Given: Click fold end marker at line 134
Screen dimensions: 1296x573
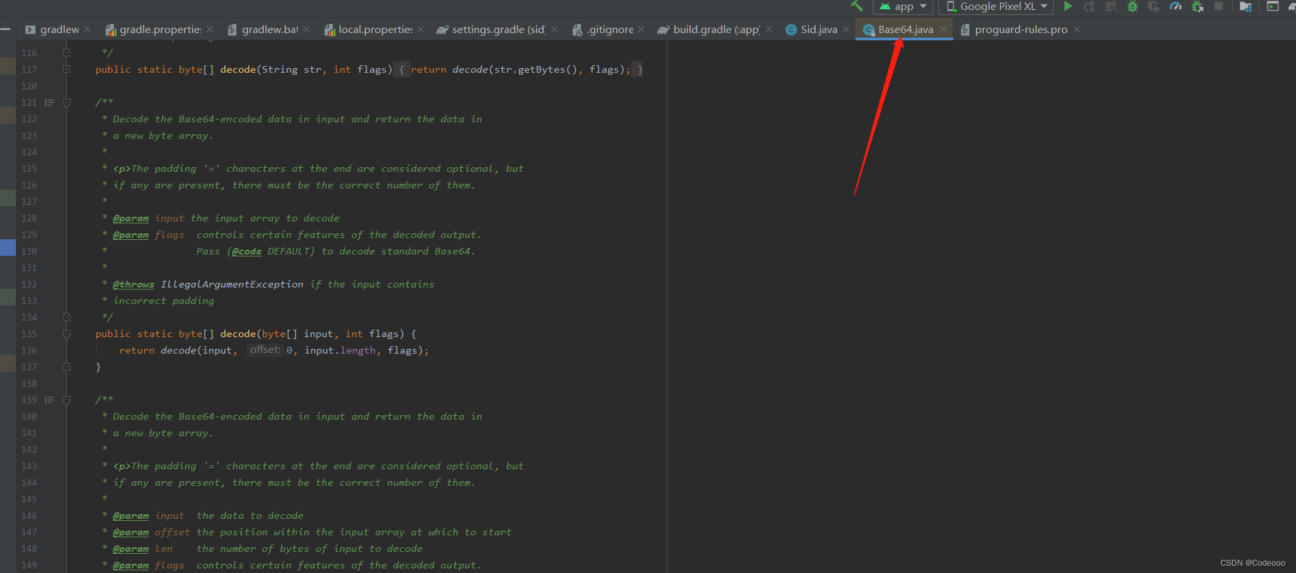Looking at the screenshot, I should 66,317.
